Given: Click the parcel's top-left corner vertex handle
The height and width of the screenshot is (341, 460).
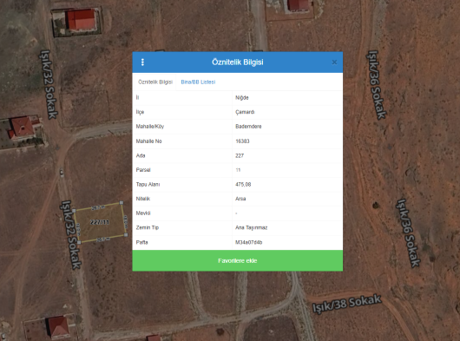Looking at the screenshot, I should pos(74,211).
